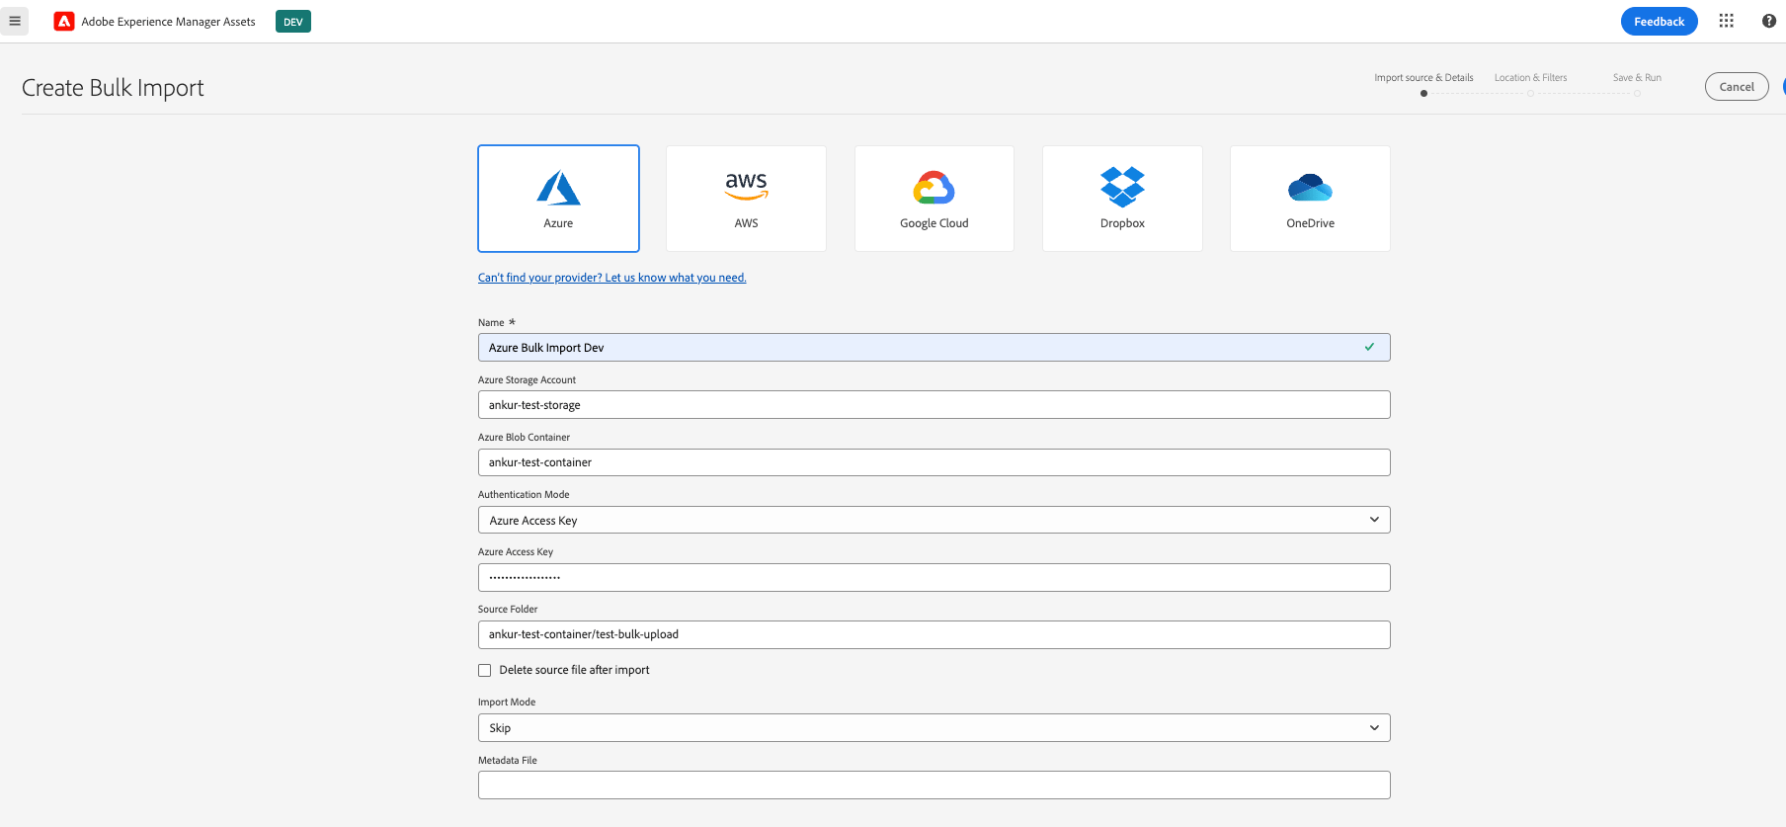Go to Location & Filters step

pos(1530,78)
